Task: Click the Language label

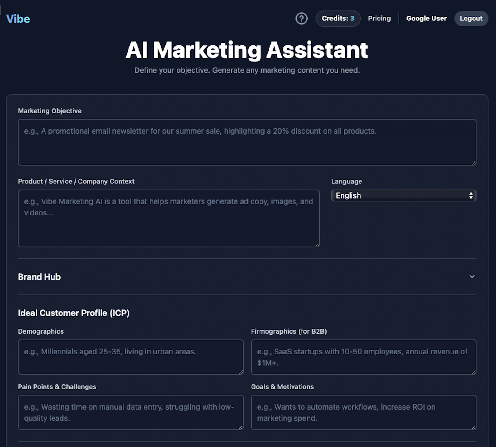Action: [x=347, y=181]
